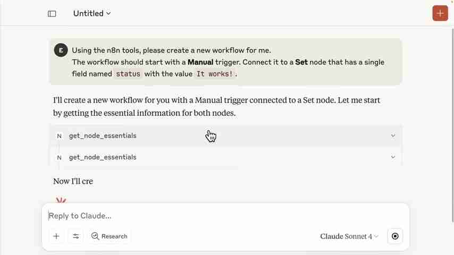Open the Claude Sonnet 4 model selector
The height and width of the screenshot is (255, 454).
[x=349, y=236]
